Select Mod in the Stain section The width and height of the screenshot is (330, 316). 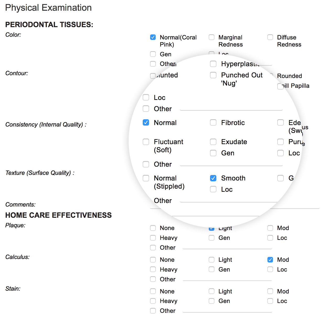pyautogui.click(x=270, y=291)
